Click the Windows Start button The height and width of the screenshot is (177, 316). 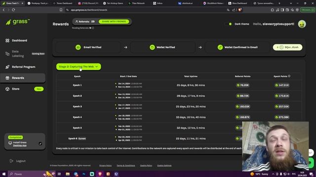coord(4,174)
